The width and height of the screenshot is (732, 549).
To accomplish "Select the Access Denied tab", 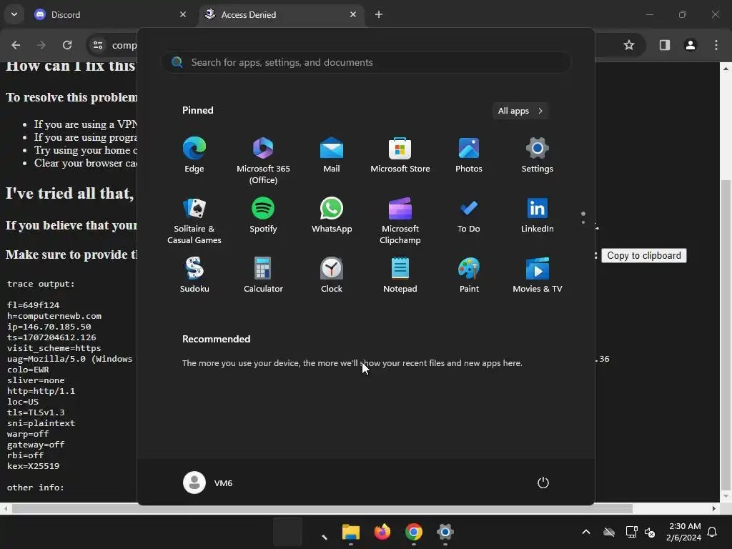I will pyautogui.click(x=282, y=15).
